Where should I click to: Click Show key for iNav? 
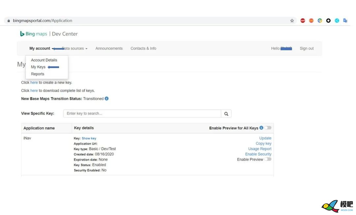[x=89, y=138]
